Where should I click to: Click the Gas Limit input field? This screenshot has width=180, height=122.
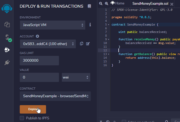(x=39, y=61)
